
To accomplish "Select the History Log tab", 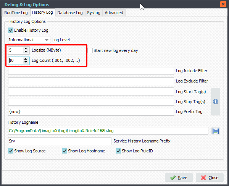I will [42, 13].
